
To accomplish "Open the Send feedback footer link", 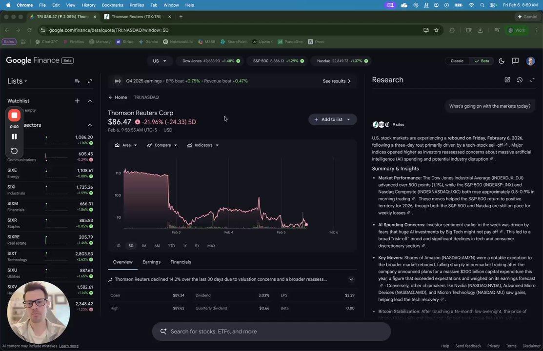I will tap(468, 346).
